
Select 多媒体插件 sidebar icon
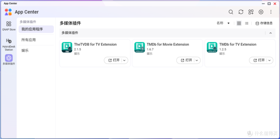pyautogui.click(x=9, y=60)
